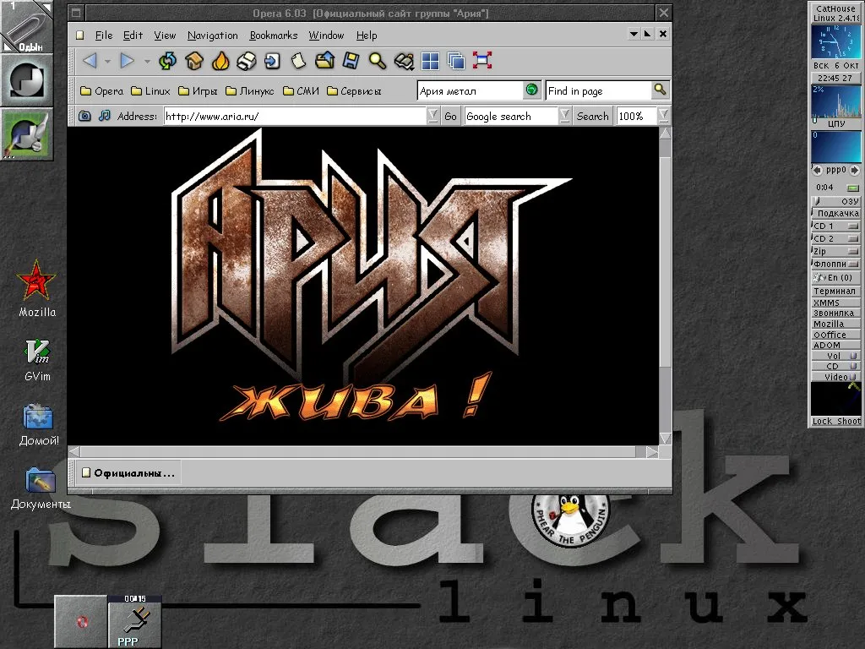This screenshot has height=649, width=865.
Task: Open the Home page icon
Action: 194,61
